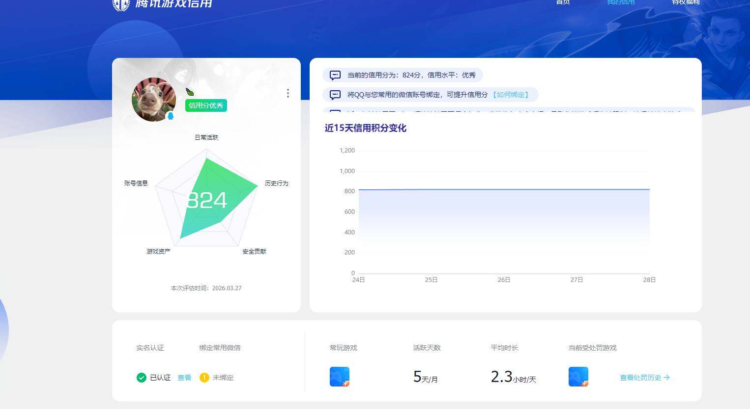Open the 特权福利 navigation item
The image size is (750, 409).
[686, 2]
